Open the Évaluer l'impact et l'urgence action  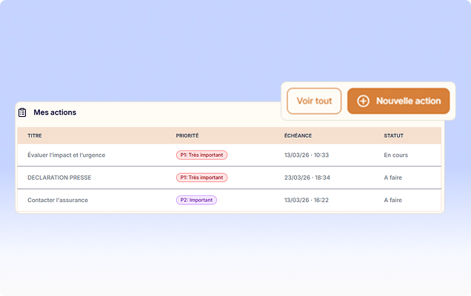point(66,155)
